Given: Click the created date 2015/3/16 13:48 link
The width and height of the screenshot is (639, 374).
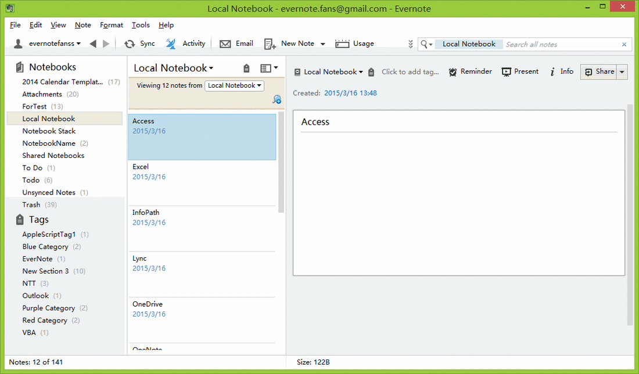Looking at the screenshot, I should 350,93.
